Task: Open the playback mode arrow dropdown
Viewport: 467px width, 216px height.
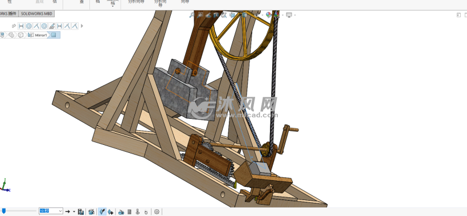Action: tap(74, 211)
